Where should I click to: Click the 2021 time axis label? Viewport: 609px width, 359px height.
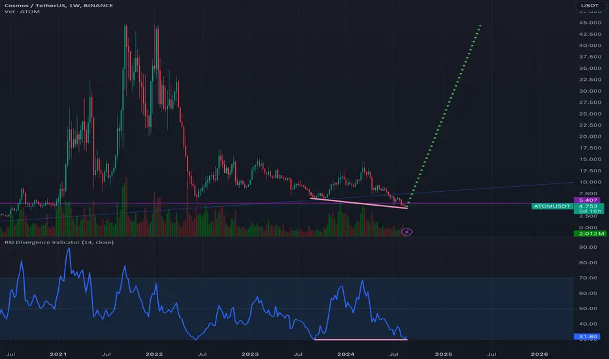pyautogui.click(x=58, y=354)
